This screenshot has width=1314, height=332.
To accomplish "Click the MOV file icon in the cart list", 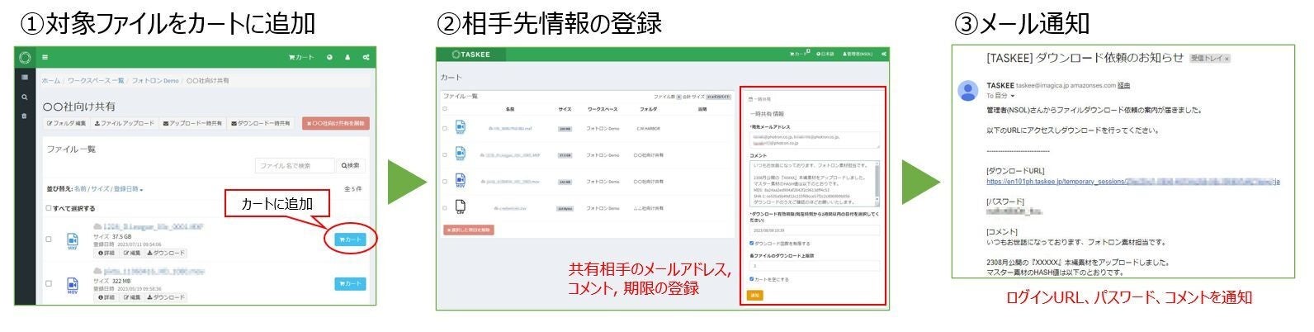I will tap(461, 181).
